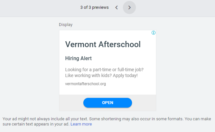215x132 pixels.
Task: Open the ad info icon
Action: [x=153, y=33]
